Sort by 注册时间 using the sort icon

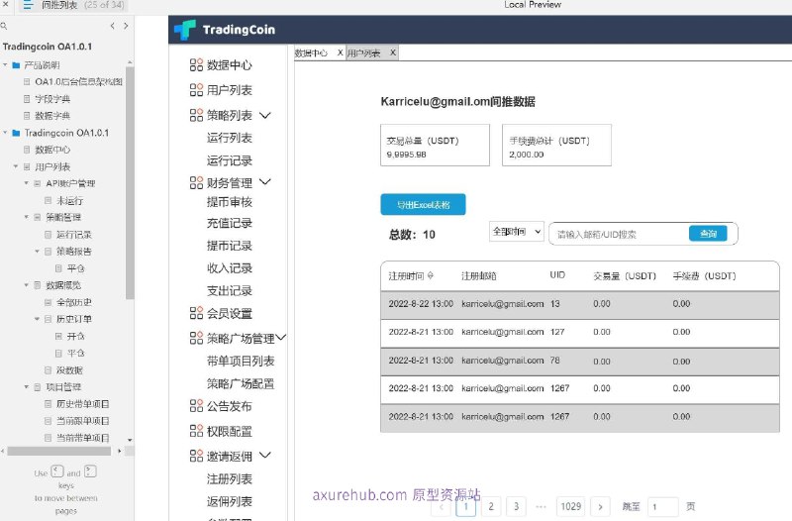[x=431, y=275]
